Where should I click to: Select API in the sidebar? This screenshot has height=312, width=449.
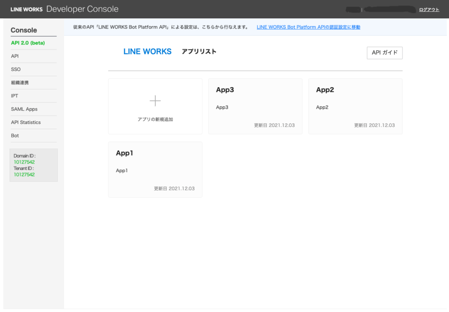[15, 56]
